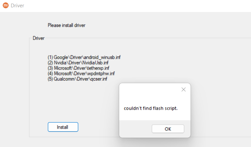Select the Microsoft\Driver\wpdmtphw.inf entry
The height and width of the screenshot is (147, 251).
click(x=81, y=73)
